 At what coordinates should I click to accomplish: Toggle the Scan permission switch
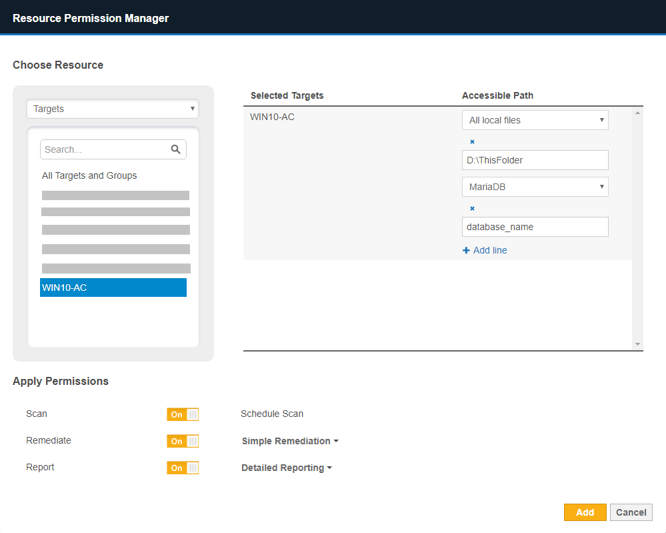(182, 414)
